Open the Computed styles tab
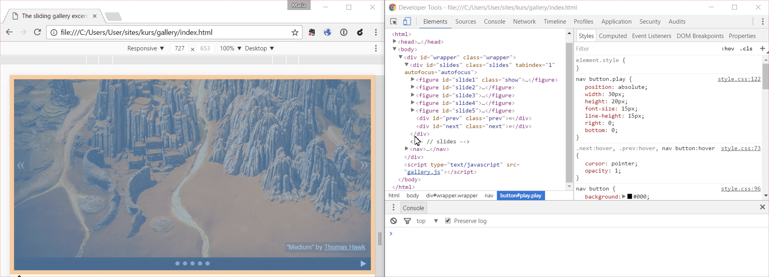The height and width of the screenshot is (277, 769). pos(612,36)
